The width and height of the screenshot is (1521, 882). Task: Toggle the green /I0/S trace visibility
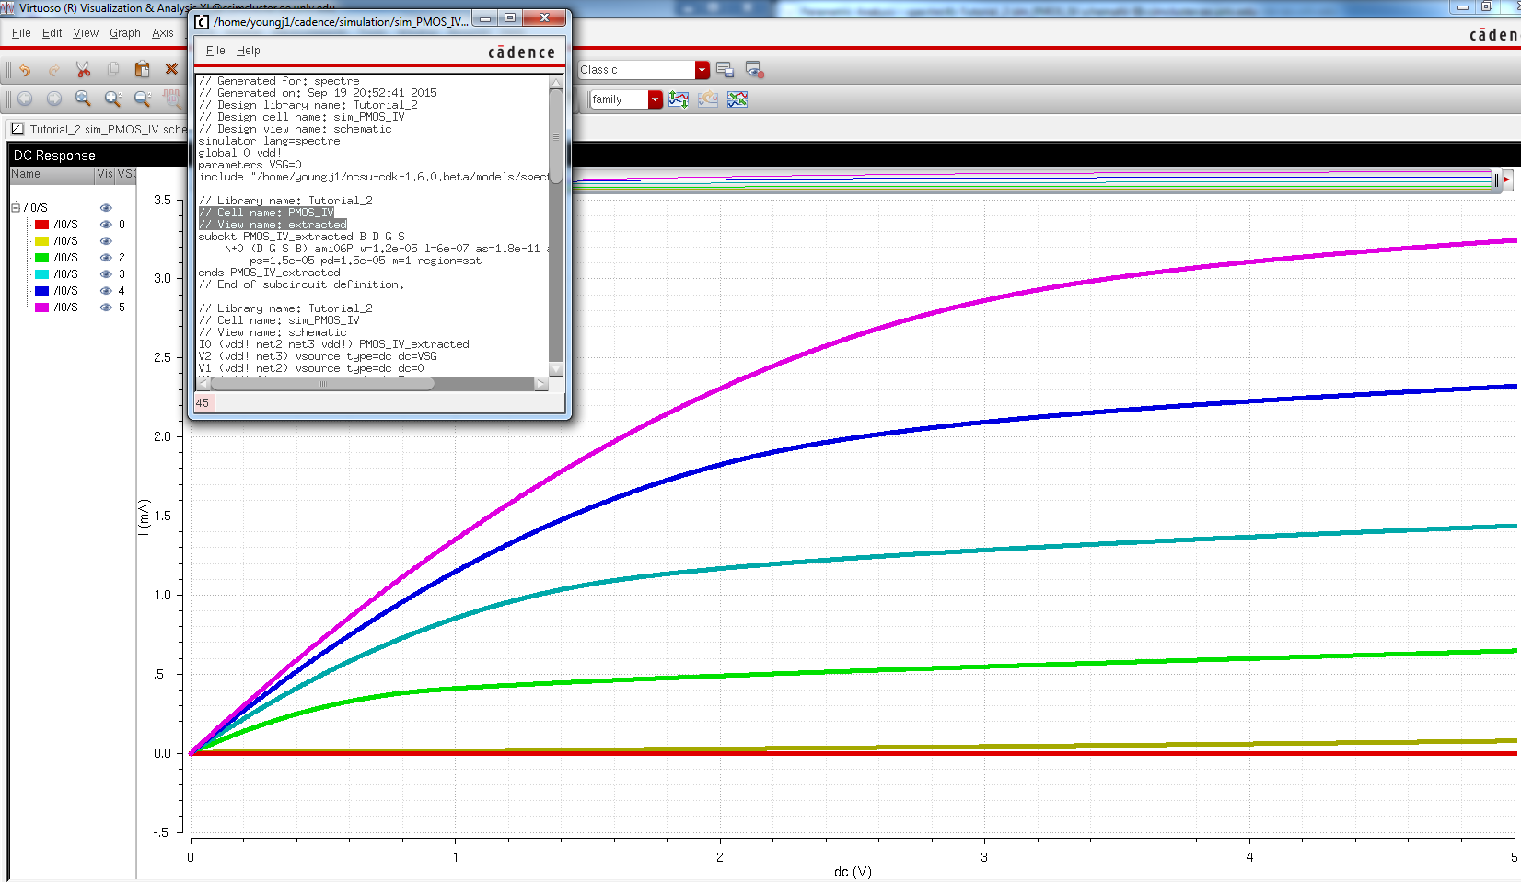point(104,257)
